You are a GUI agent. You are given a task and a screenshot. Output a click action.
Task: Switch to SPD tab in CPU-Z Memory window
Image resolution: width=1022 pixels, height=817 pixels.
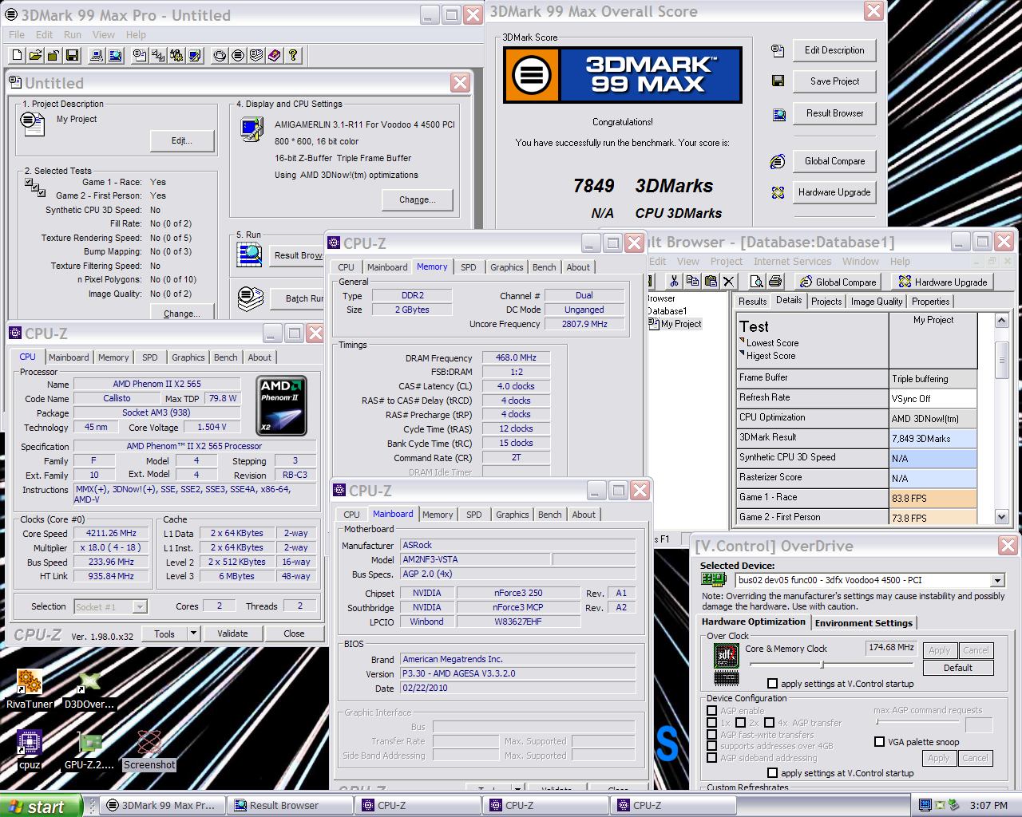[x=468, y=267]
